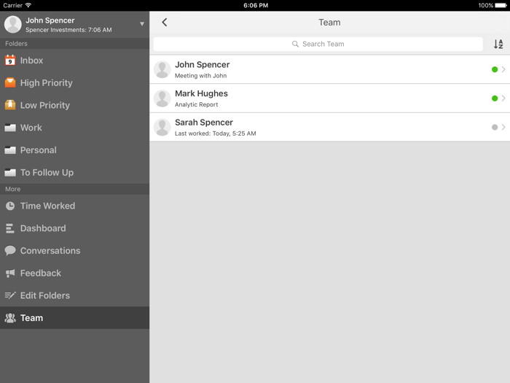
Task: Select the Low Priority folder
Action: click(x=74, y=105)
